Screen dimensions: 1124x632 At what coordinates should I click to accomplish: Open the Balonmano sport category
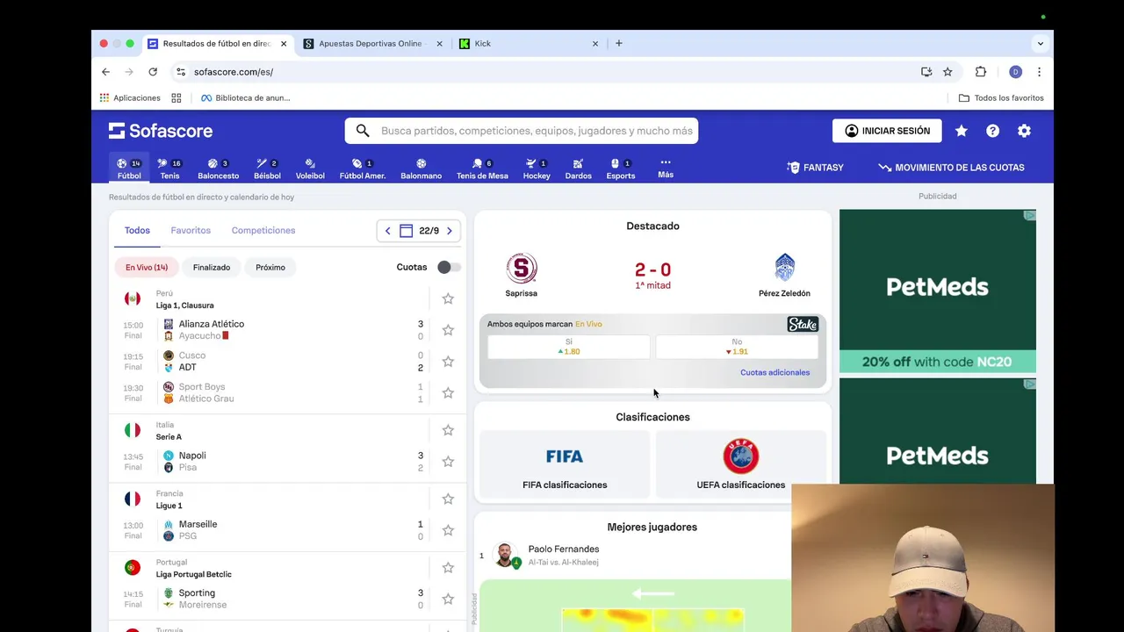(421, 169)
